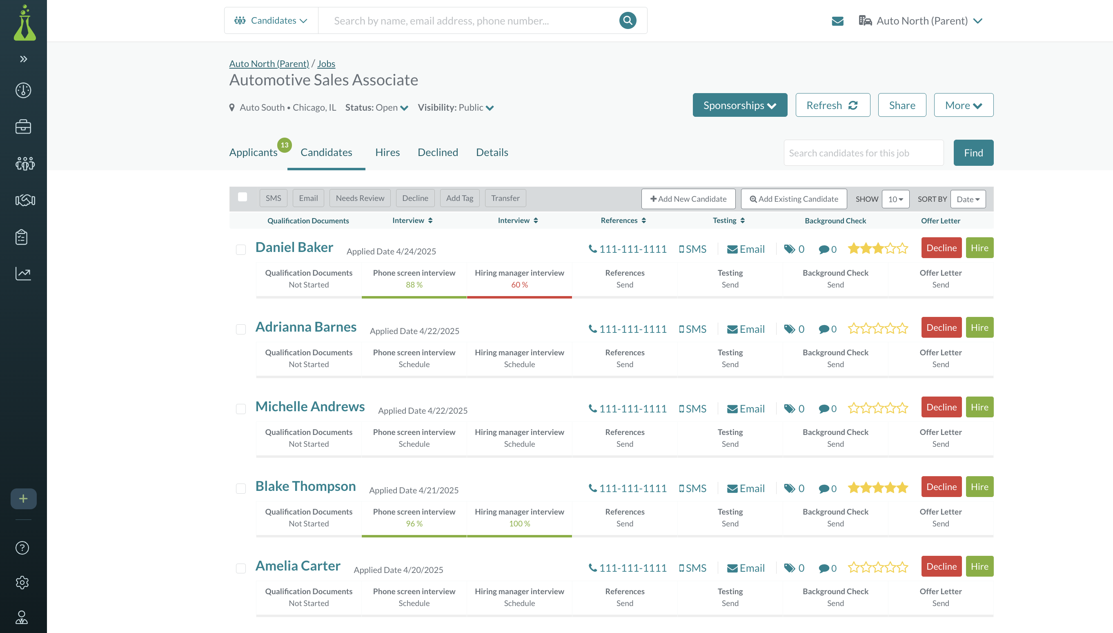Switch to the Hires tab
The image size is (1113, 633).
tap(387, 152)
